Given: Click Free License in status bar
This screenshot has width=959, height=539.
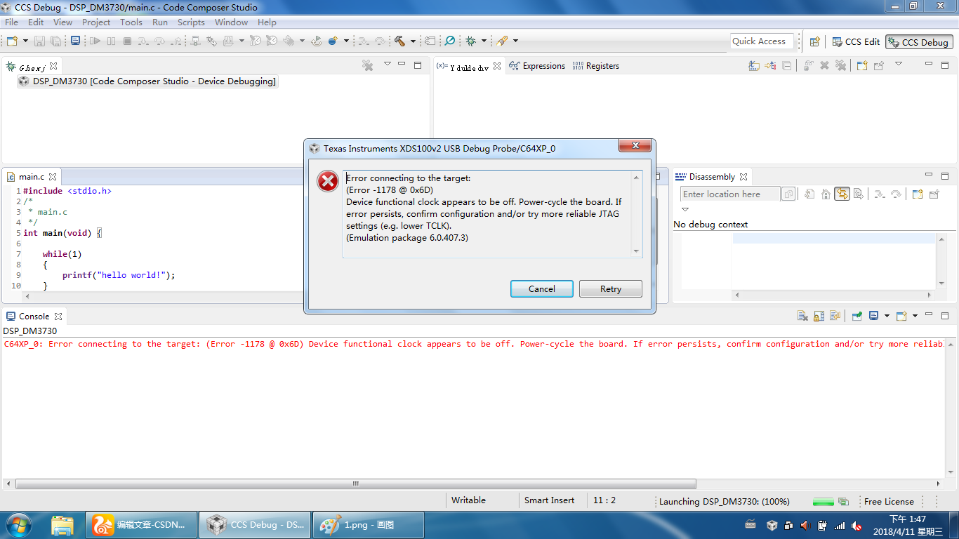Looking at the screenshot, I should pos(889,501).
